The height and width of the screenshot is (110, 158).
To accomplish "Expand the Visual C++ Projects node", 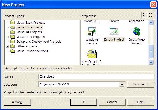I will (7, 37).
